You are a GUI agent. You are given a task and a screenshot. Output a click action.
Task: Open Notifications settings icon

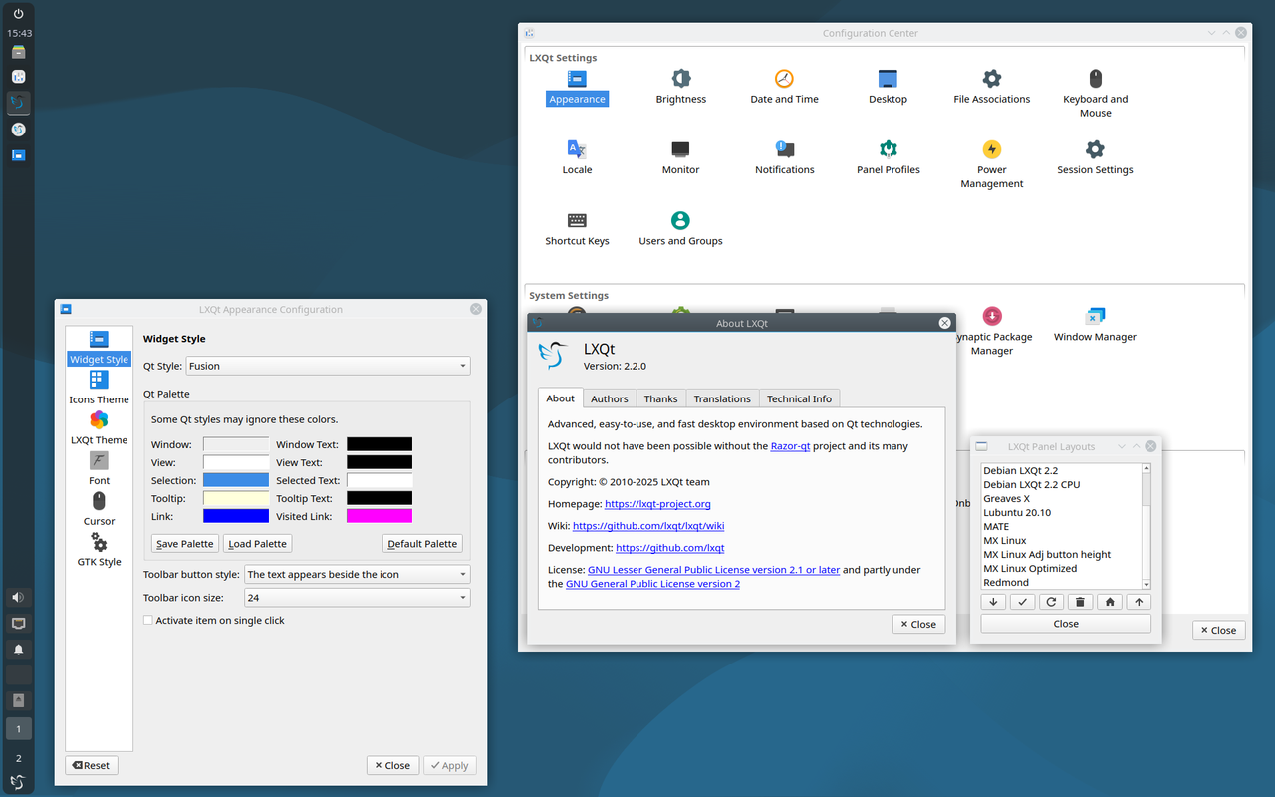tap(784, 157)
